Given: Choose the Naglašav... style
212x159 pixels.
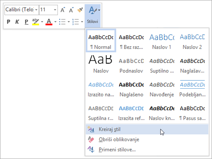Looking at the screenshot, I should (x=192, y=64).
